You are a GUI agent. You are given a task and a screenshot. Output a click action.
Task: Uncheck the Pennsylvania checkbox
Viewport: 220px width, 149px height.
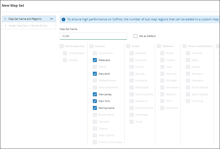(x=95, y=108)
